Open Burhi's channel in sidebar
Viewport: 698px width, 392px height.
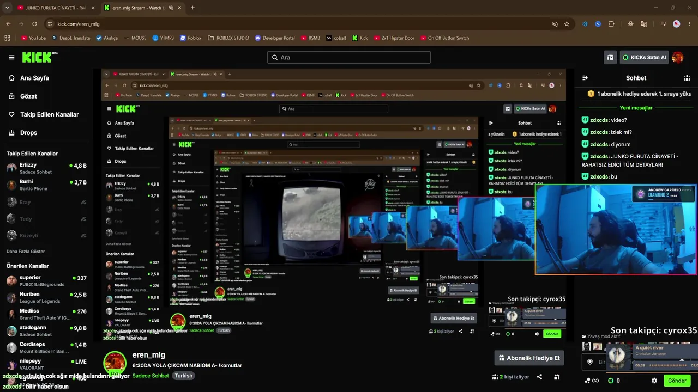[x=46, y=185]
